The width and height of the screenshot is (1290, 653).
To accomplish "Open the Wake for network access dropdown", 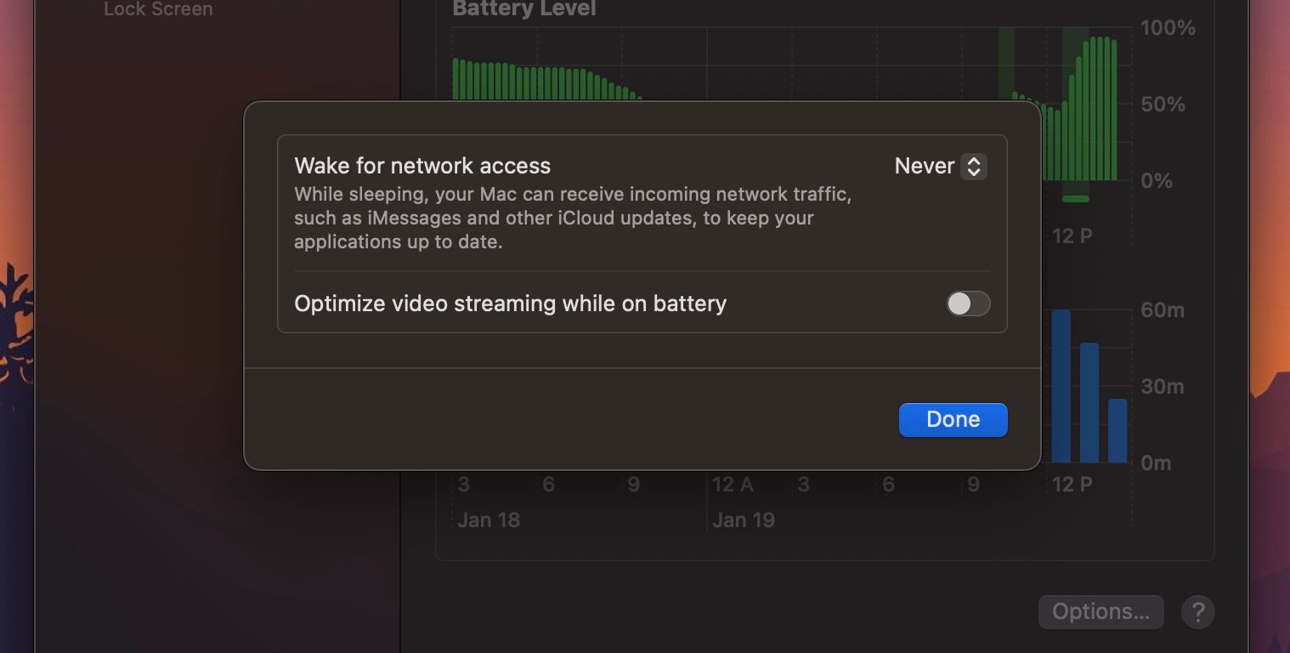I will coord(939,166).
